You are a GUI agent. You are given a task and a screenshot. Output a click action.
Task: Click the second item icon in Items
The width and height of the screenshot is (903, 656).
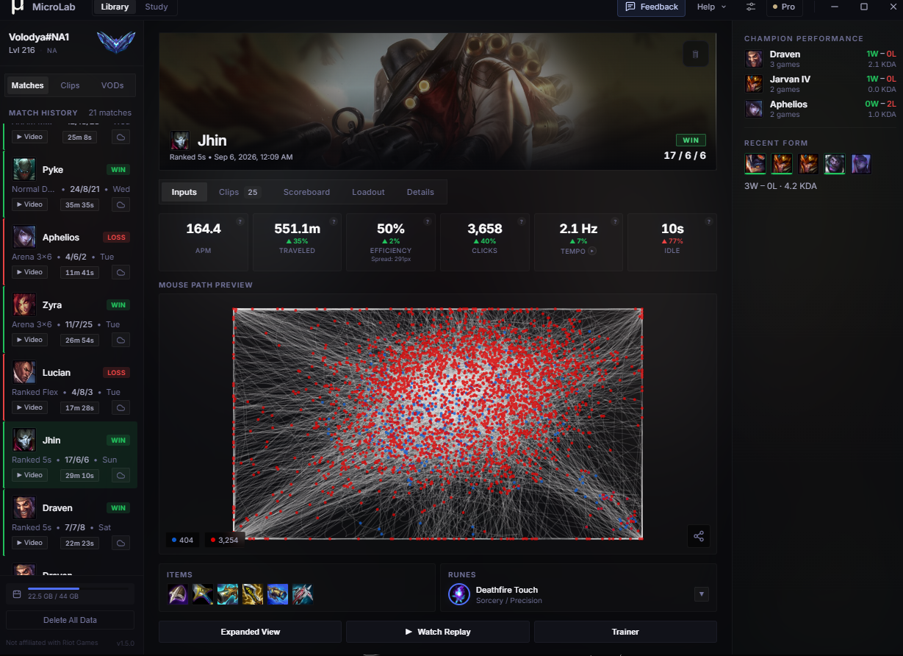pos(203,594)
